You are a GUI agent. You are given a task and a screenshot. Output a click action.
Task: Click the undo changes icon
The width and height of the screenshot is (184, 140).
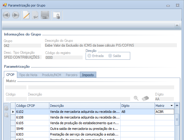coord(35,15)
